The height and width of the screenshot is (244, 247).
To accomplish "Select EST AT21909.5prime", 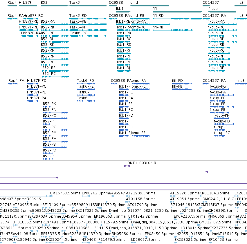I will tap(141, 193).
